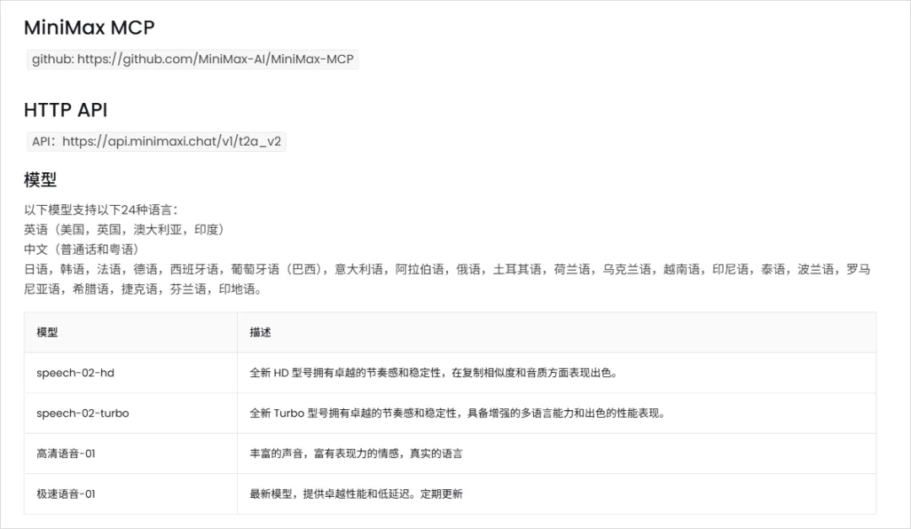Click the MiniMax MCP heading
The height and width of the screenshot is (529, 911).
coord(89,27)
